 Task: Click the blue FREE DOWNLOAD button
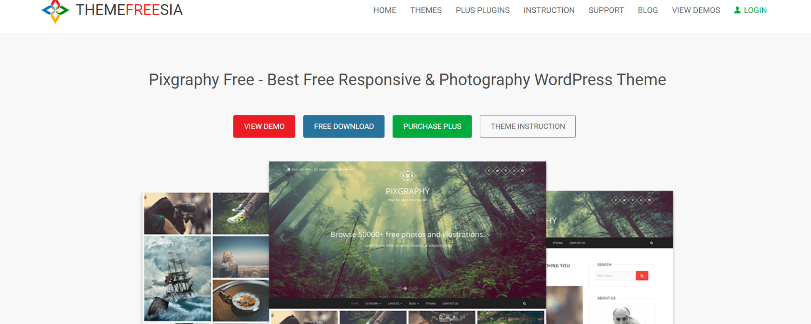tap(344, 126)
